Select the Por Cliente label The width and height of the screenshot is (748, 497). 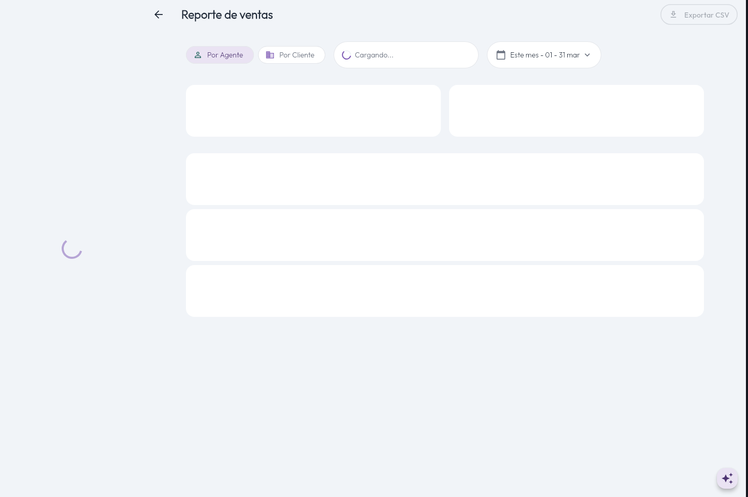point(297,55)
